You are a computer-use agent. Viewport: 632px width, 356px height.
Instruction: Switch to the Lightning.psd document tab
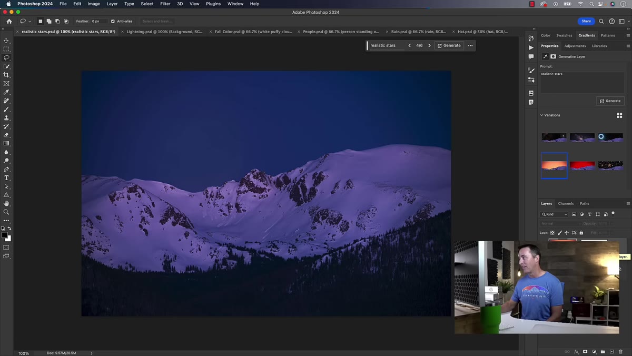pyautogui.click(x=164, y=32)
